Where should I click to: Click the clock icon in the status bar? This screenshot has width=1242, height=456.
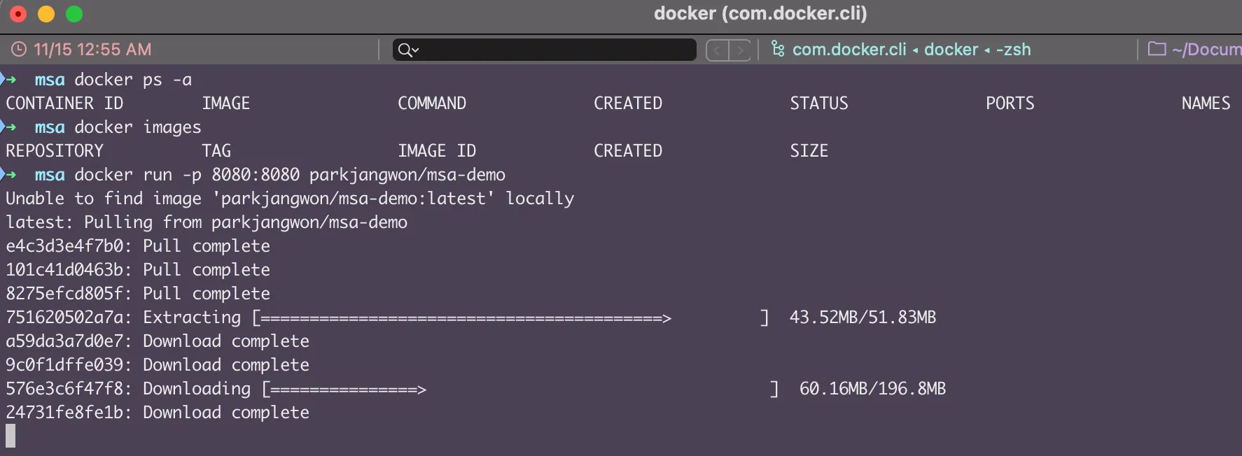coord(19,50)
